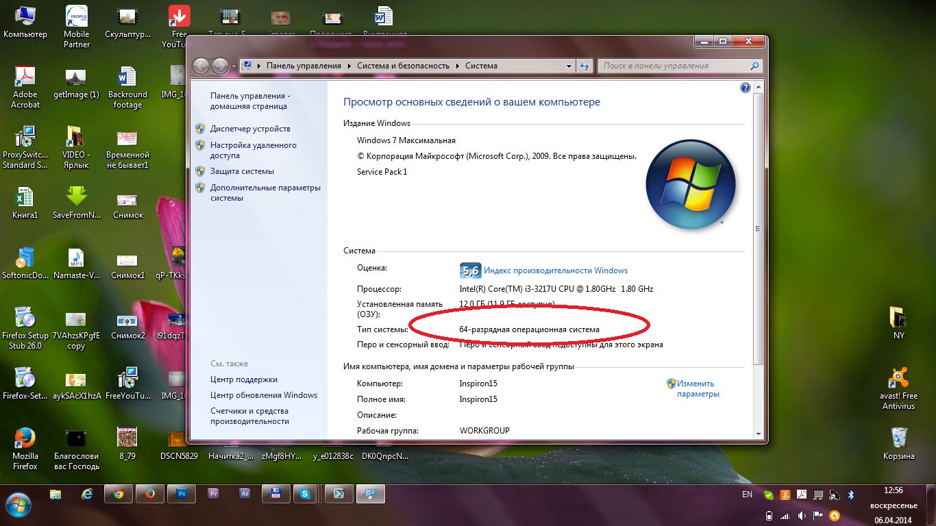This screenshot has width=936, height=526.
Task: Open Настройка удаленного доступа link
Action: coord(254,150)
